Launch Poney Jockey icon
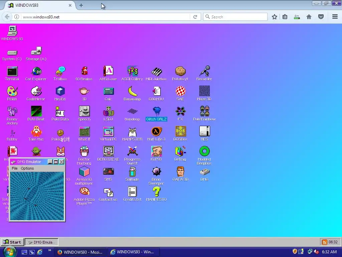The image size is (342, 257). tap(12, 115)
